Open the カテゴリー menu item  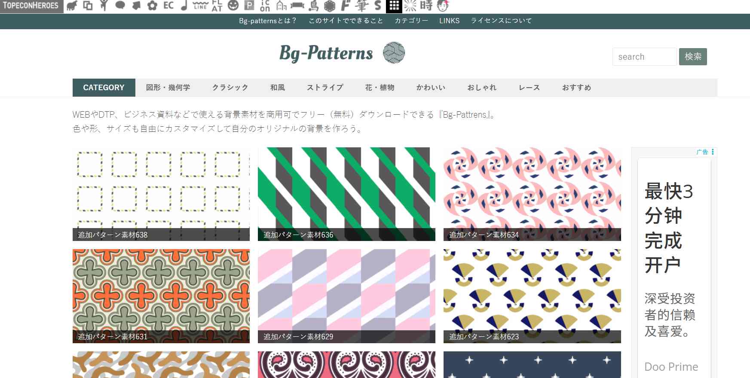tap(411, 21)
